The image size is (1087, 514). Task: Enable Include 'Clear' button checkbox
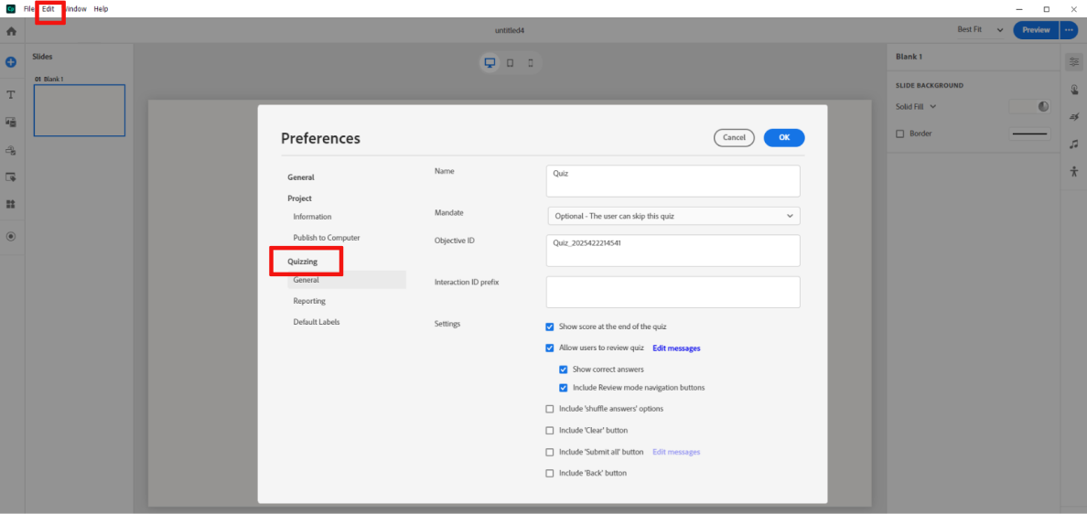click(550, 430)
